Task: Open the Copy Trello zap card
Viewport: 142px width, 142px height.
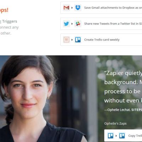Action: (123, 136)
